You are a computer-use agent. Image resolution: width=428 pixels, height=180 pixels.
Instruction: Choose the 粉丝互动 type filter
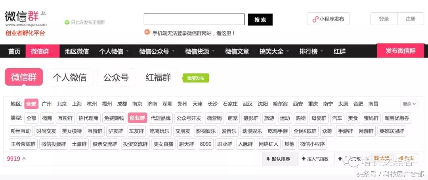pyautogui.click(x=21, y=131)
